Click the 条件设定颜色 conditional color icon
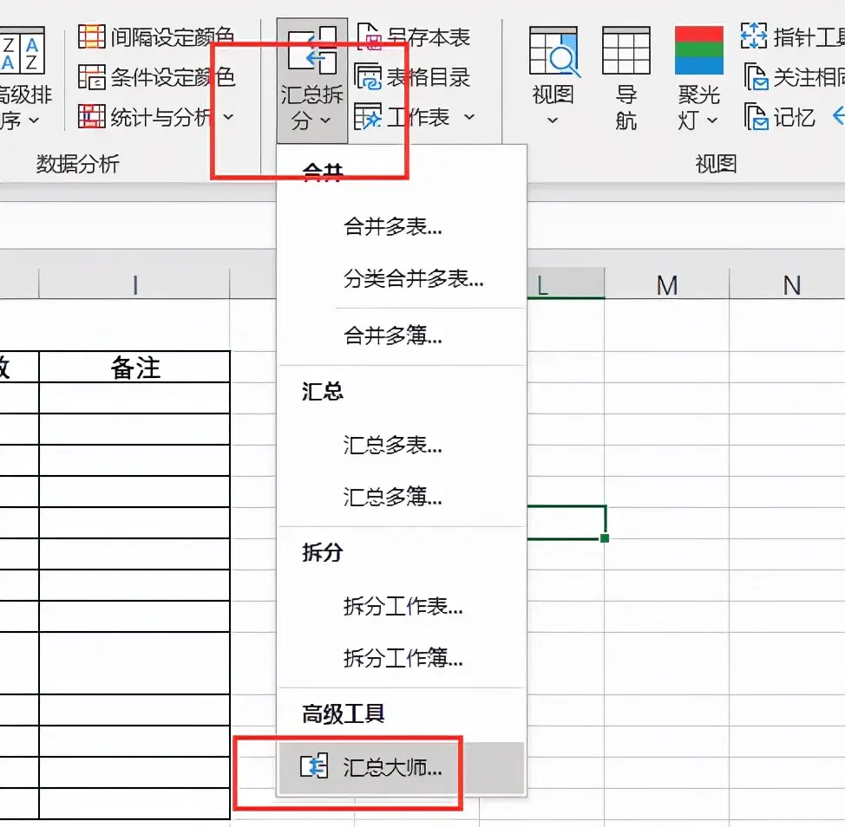The image size is (845, 827). click(x=90, y=76)
